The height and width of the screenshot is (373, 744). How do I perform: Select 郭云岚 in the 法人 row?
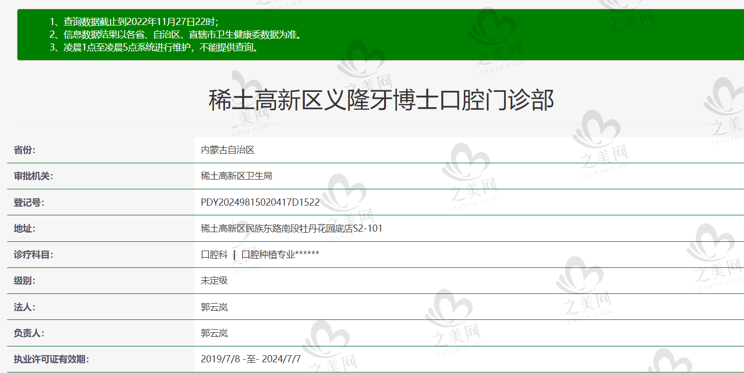[214, 307]
